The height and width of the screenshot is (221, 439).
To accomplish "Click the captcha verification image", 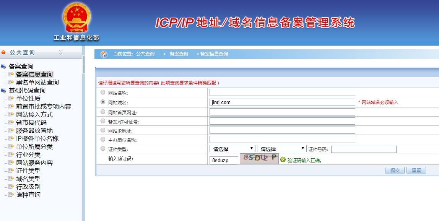I will 259,159.
